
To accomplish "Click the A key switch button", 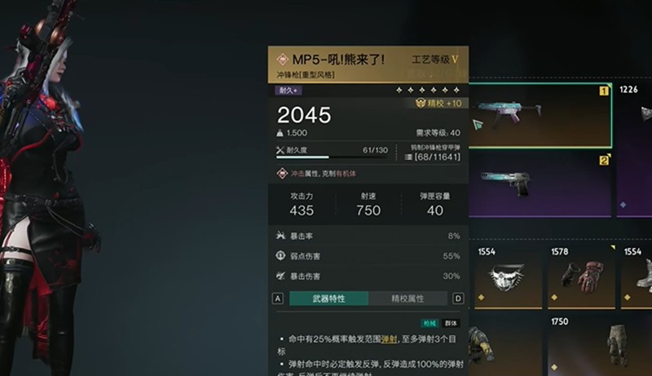I will pyautogui.click(x=278, y=299).
